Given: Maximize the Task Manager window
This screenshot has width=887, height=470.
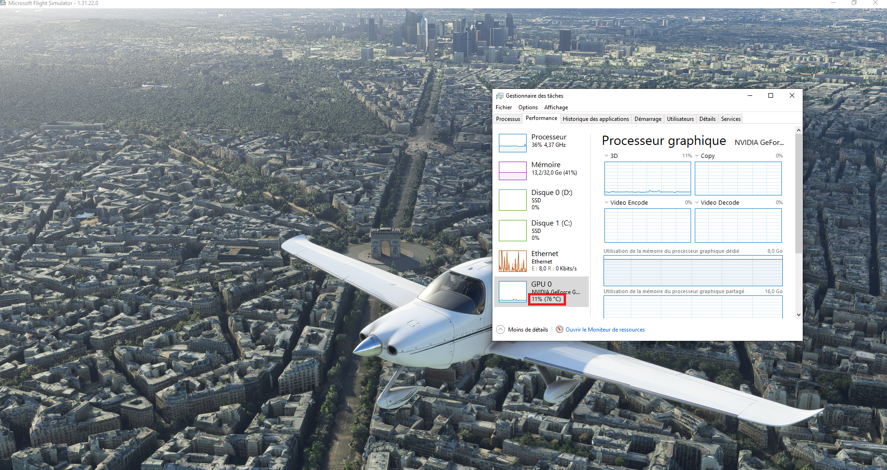Looking at the screenshot, I should pos(771,95).
